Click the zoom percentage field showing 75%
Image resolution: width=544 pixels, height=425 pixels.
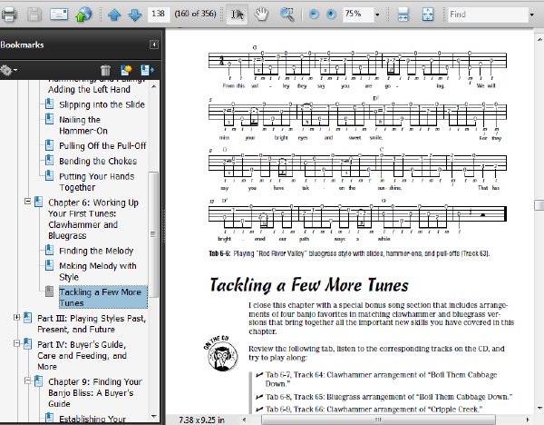click(358, 15)
